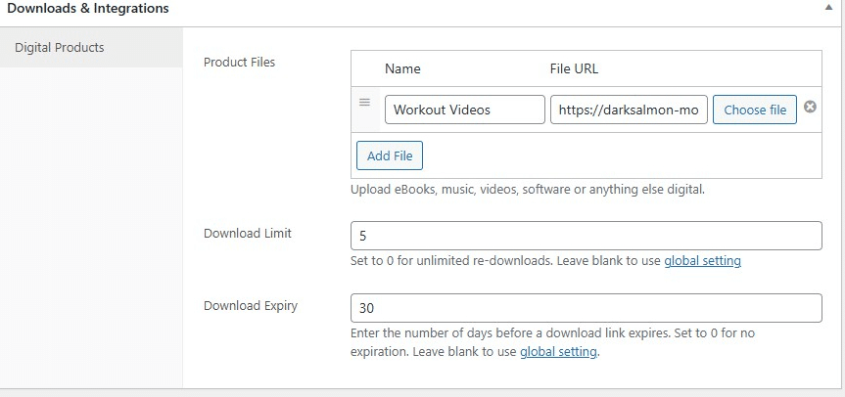Image resolution: width=845 pixels, height=397 pixels.
Task: Focus the File URL field with darksalmon link
Action: tap(628, 110)
